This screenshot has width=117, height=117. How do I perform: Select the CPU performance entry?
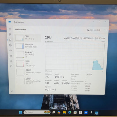(28, 38)
